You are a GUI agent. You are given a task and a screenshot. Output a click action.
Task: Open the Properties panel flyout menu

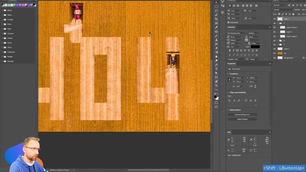270,64
